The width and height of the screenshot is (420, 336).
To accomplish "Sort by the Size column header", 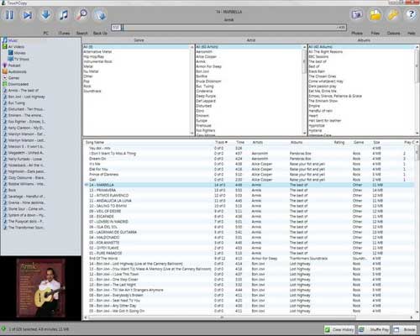I will click(376, 142).
